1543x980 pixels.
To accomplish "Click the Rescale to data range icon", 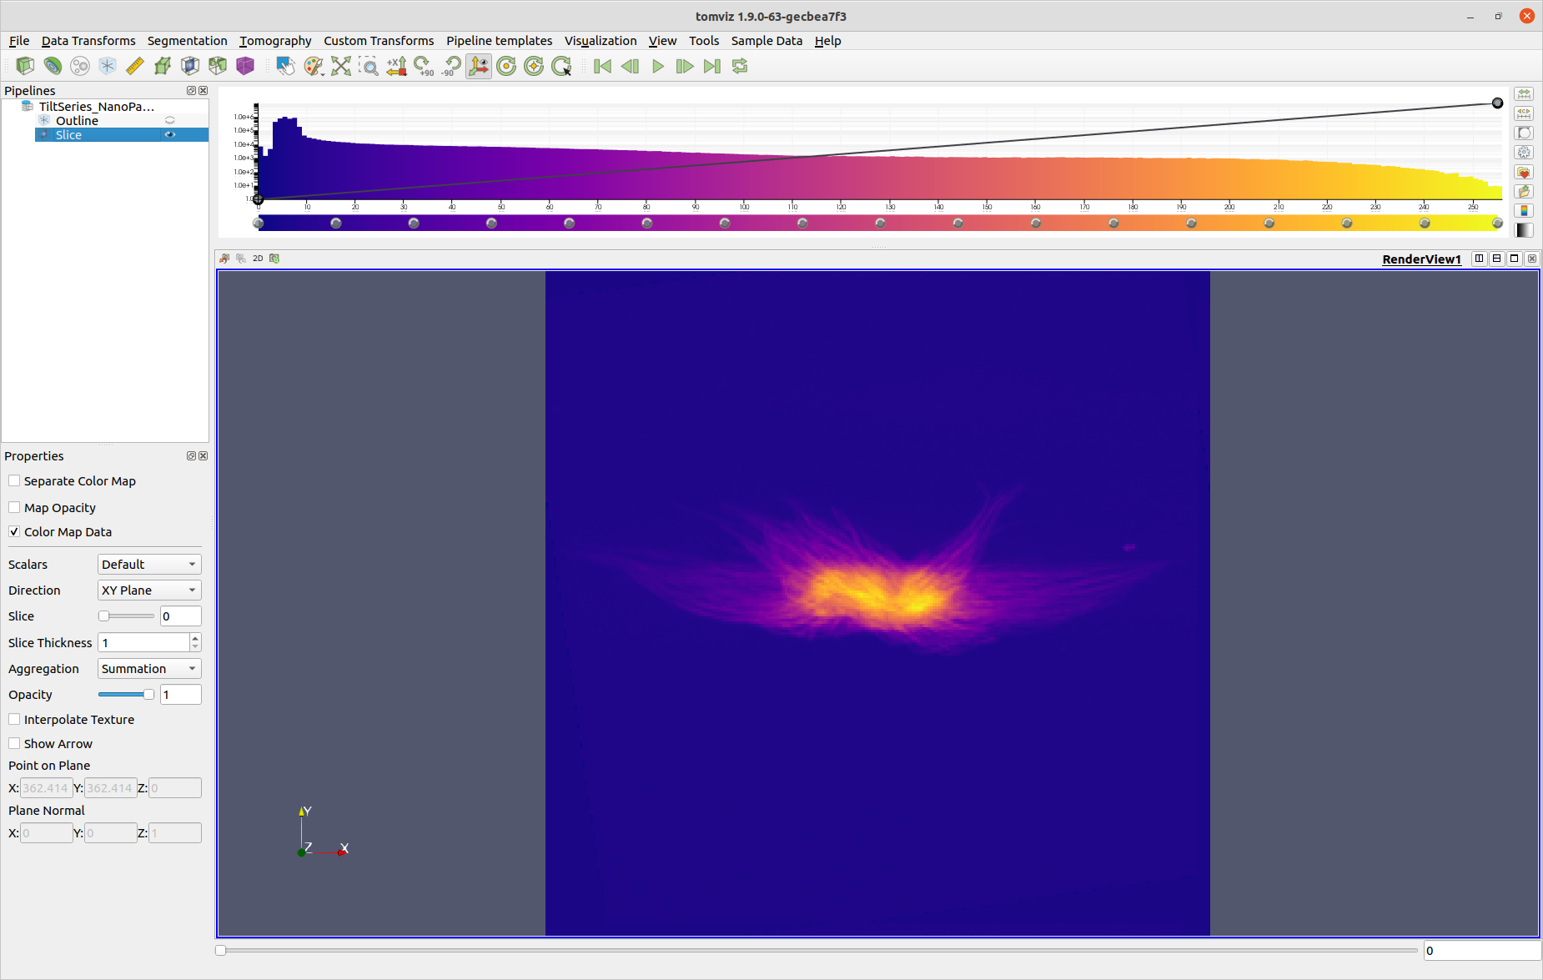I will pyautogui.click(x=1524, y=94).
